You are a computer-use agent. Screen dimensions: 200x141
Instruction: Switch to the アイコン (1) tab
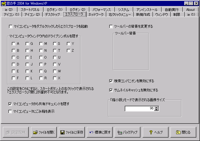click(11, 14)
